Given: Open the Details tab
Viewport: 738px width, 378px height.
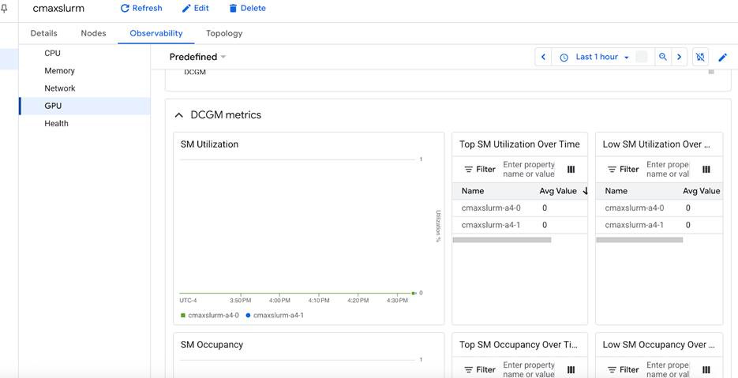Looking at the screenshot, I should [x=43, y=33].
